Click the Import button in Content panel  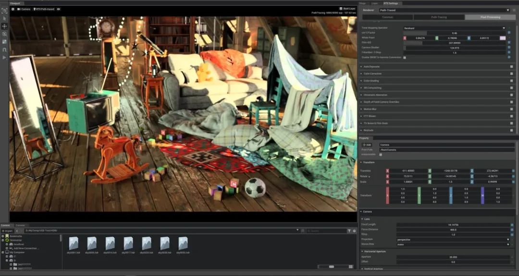pos(6,231)
